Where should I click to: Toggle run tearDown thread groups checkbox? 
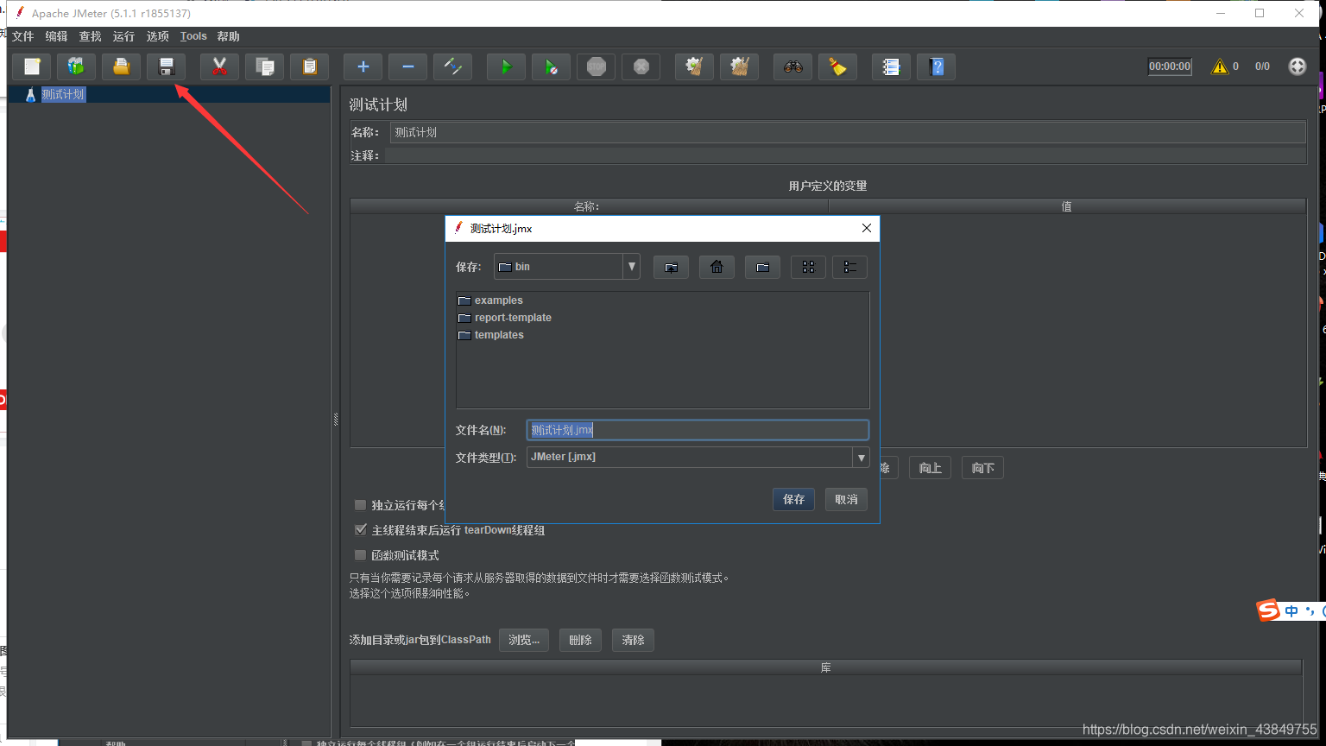[361, 530]
